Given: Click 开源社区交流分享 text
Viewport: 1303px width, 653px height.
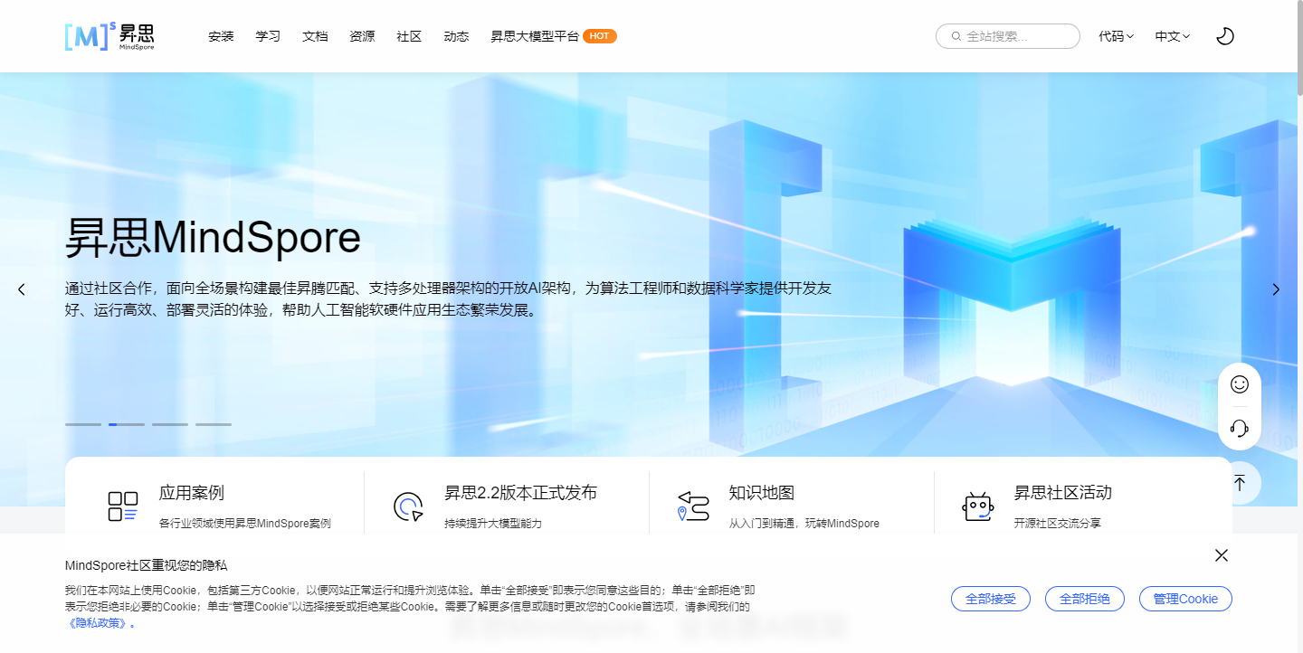Looking at the screenshot, I should 1057,523.
